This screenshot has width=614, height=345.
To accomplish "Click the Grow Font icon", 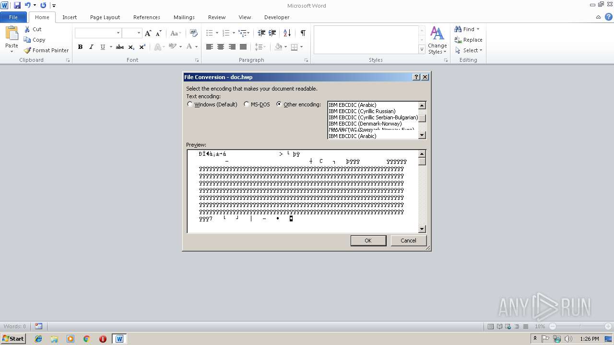I will click(x=148, y=33).
